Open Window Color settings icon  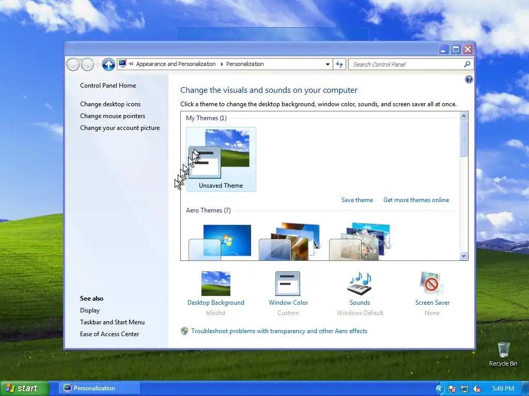point(288,284)
